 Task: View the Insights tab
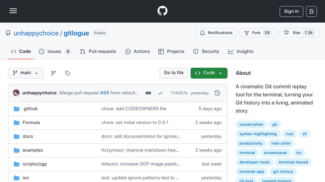pyautogui.click(x=241, y=51)
